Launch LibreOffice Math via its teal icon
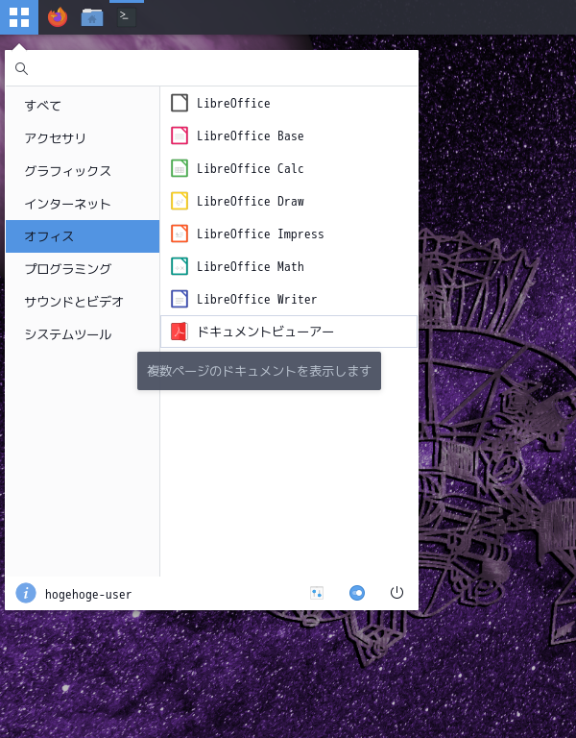576x738 pixels. pyautogui.click(x=180, y=266)
